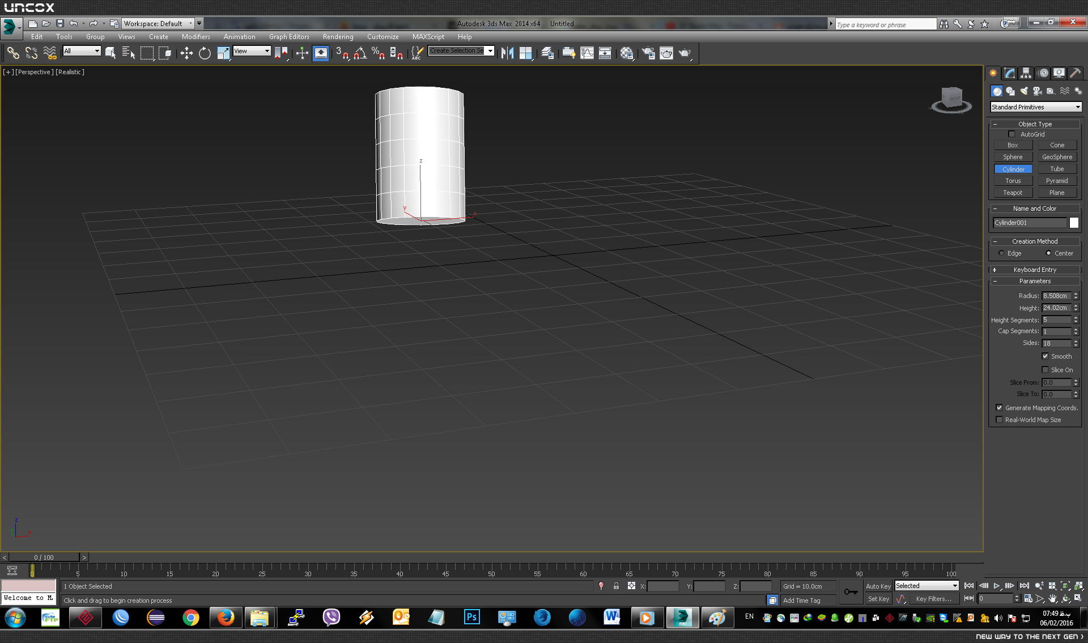Select the Edge creation method
Screen dimensions: 1088x643
[x=1001, y=253]
